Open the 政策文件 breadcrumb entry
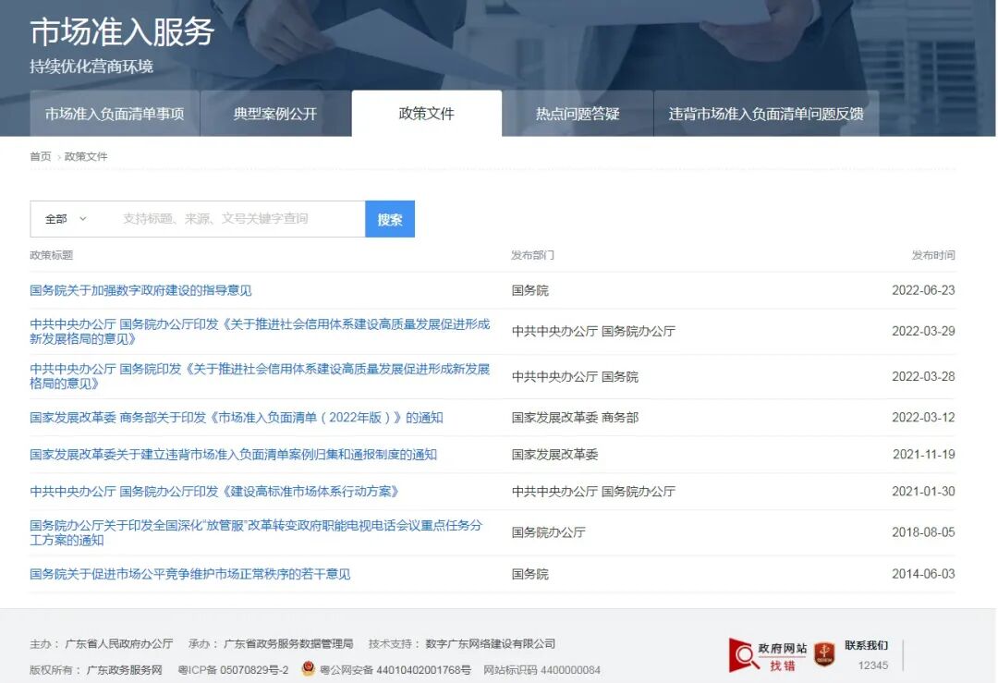The image size is (998, 683). (x=85, y=156)
